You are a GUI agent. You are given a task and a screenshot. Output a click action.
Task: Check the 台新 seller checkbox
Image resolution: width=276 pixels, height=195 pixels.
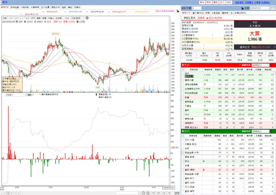[183, 148]
